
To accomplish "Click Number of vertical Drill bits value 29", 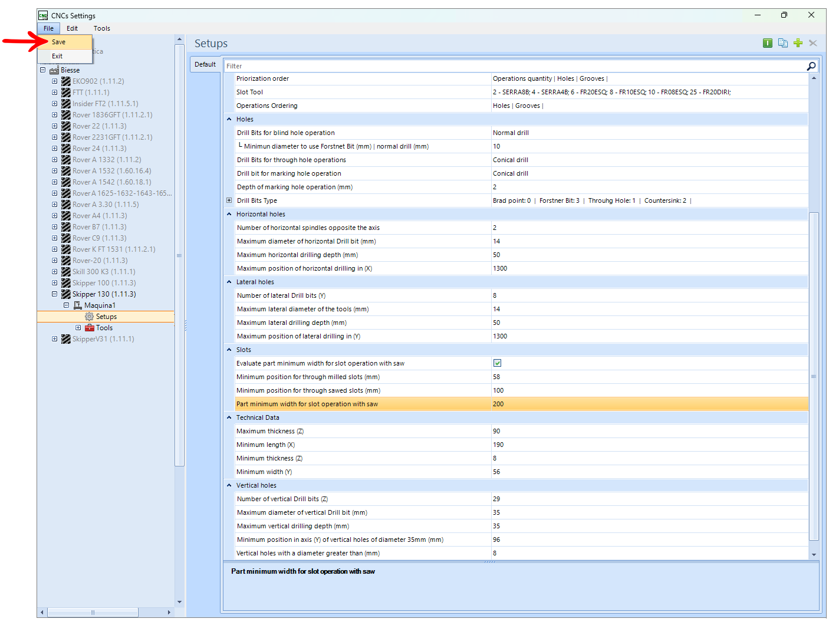I will (650, 499).
